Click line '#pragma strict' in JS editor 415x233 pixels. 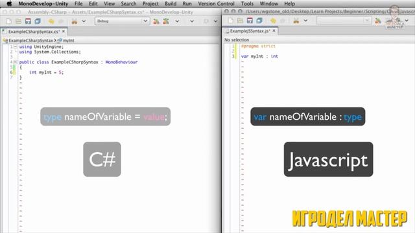tap(258, 46)
